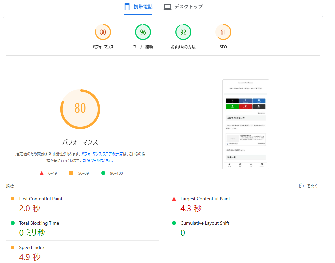Open the パフォーマンス スコアの計算 link
Screen dimensions: 335x263
coord(102,154)
